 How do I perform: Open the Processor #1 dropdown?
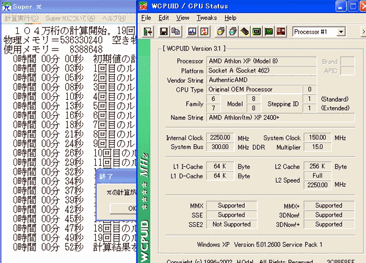tap(341, 32)
